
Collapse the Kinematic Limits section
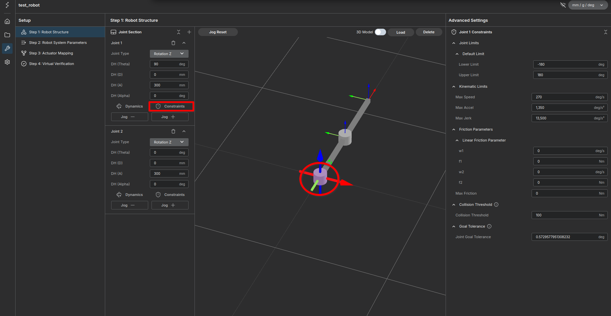tap(454, 86)
